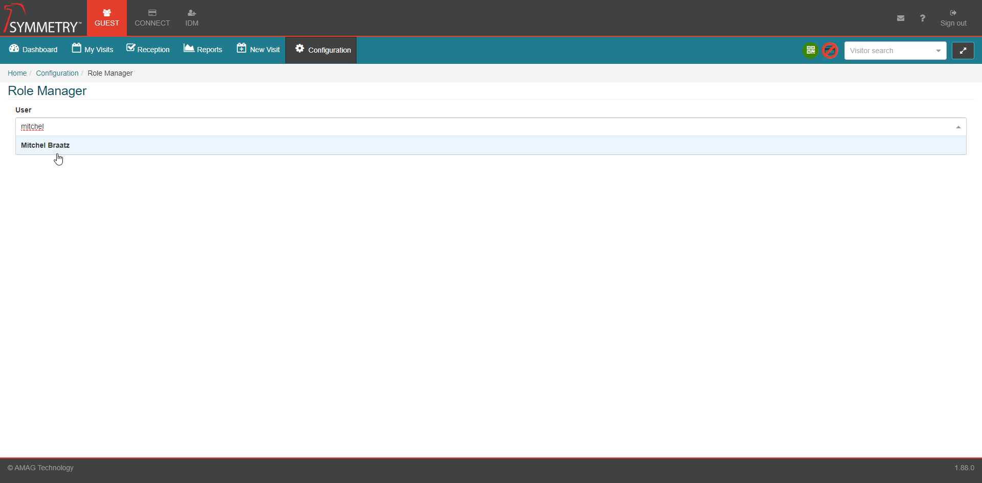
Task: Toggle fullscreen with the expand arrows button
Action: [963, 51]
